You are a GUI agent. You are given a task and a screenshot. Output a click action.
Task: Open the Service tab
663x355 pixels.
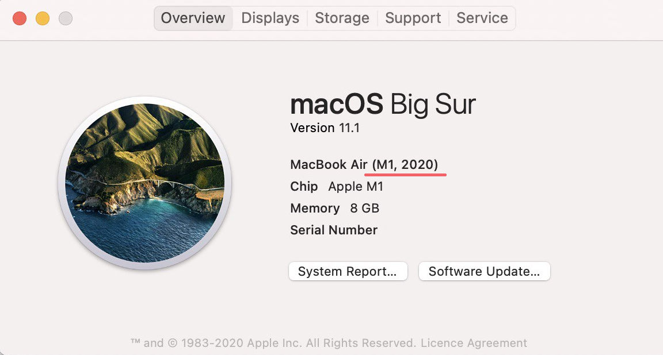pos(482,18)
